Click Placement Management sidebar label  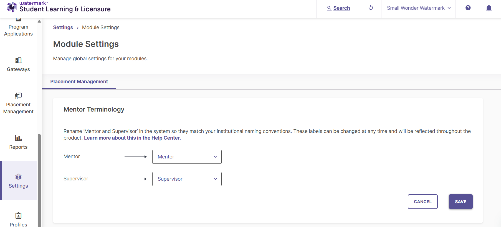(x=18, y=108)
